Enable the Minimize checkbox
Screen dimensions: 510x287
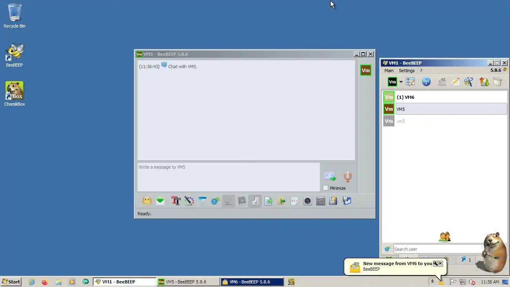326,188
